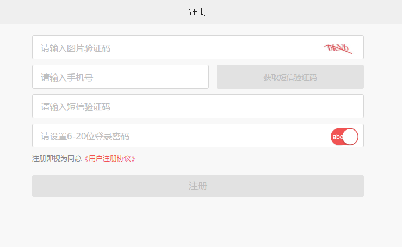Toggle the password visibility abc switch
The image size is (402, 247).
[x=344, y=137]
